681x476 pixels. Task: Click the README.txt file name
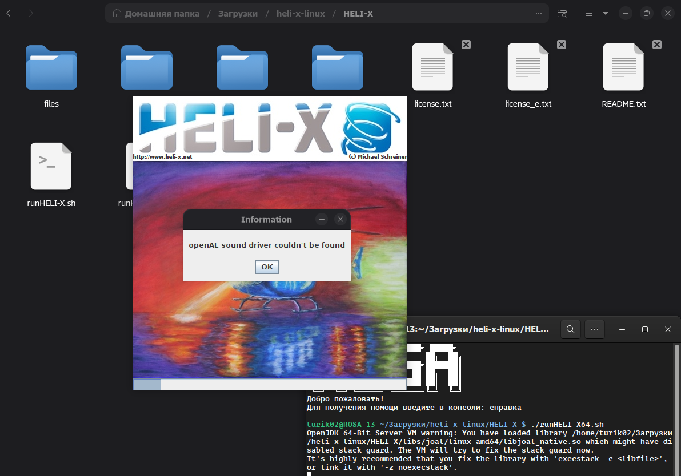(x=624, y=104)
